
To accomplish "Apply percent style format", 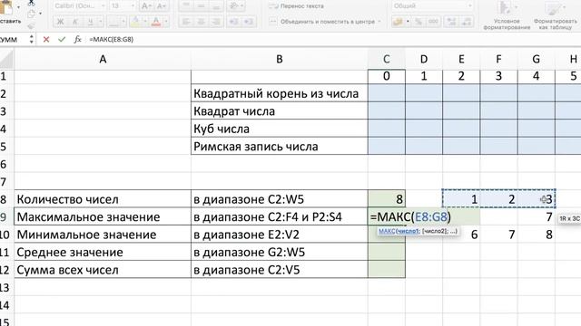I will [419, 22].
